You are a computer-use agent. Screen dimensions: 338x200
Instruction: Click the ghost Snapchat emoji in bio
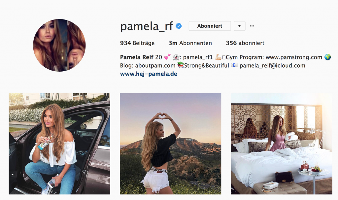point(176,57)
